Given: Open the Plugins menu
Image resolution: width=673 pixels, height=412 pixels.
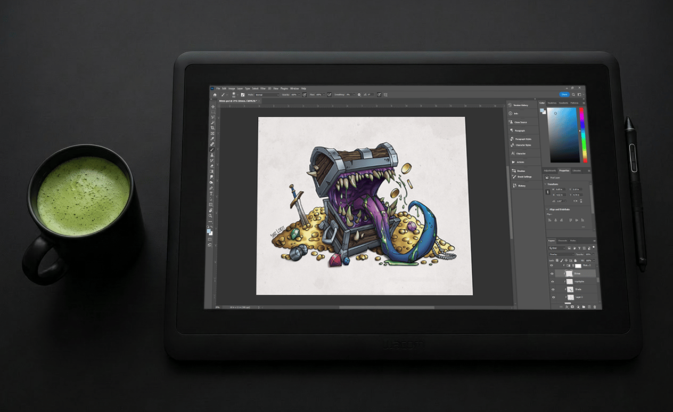Looking at the screenshot, I should point(284,88).
